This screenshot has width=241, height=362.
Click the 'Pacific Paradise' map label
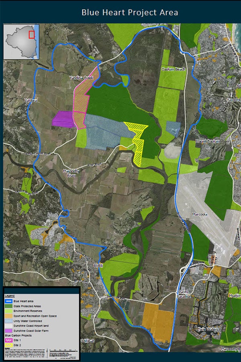[184, 294]
